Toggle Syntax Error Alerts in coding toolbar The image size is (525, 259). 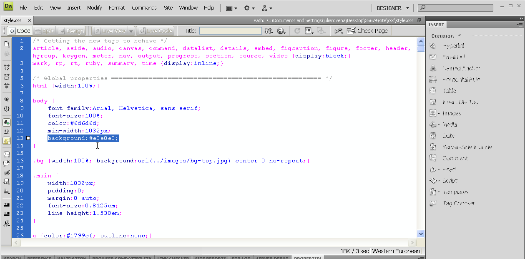click(7, 141)
